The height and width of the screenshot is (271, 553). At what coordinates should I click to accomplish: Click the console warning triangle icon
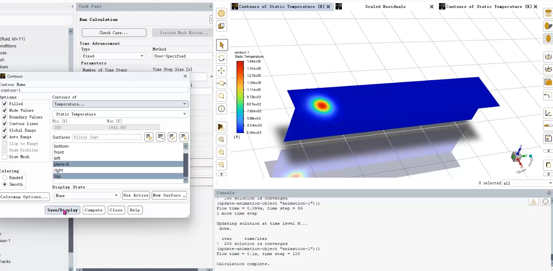(x=534, y=202)
